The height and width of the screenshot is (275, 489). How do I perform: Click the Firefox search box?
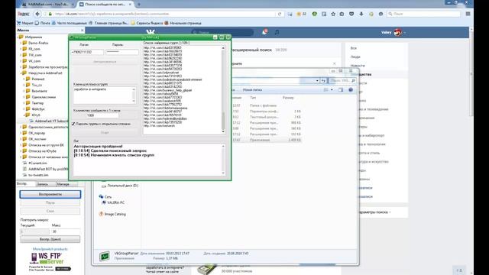click(x=424, y=14)
